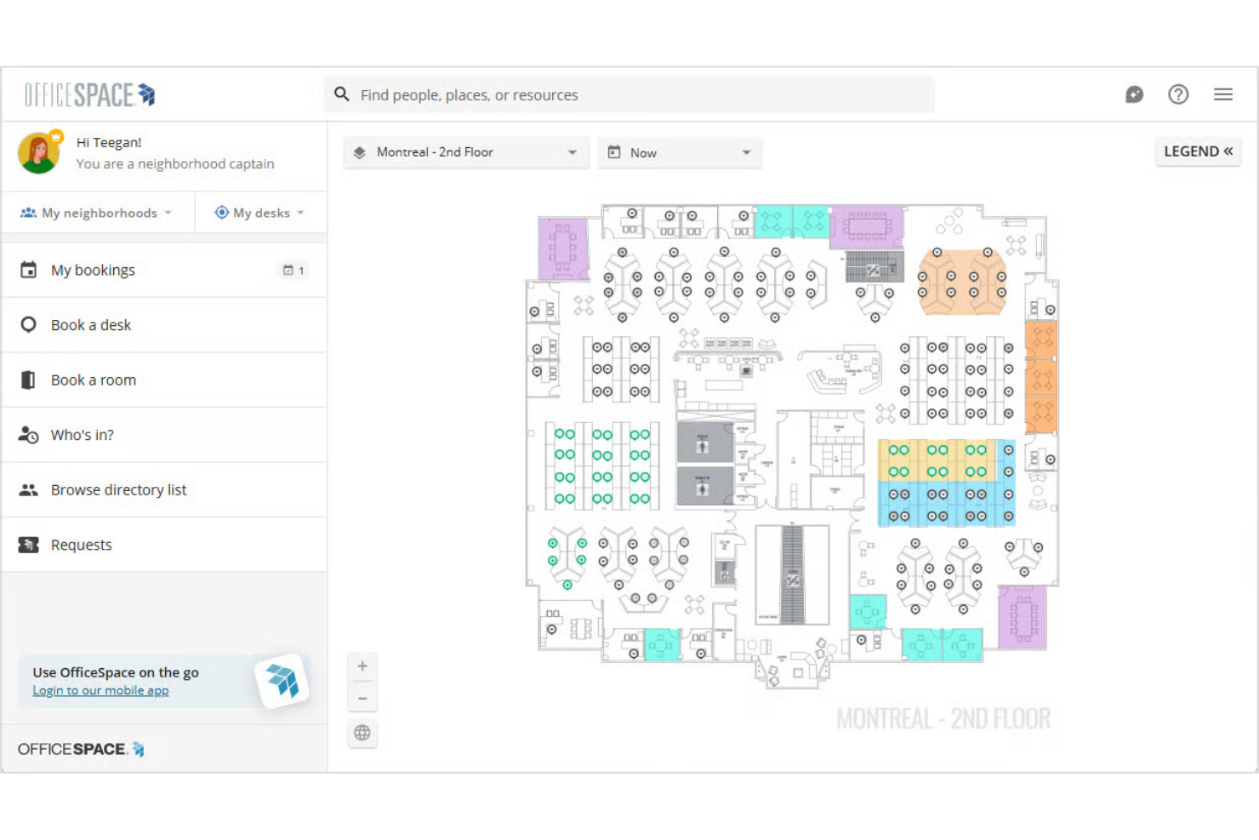Toggle the floor plan legend with LEGEND button

pos(1198,151)
